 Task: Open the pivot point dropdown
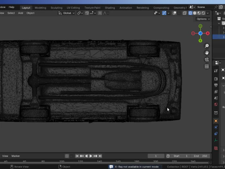tap(80, 13)
